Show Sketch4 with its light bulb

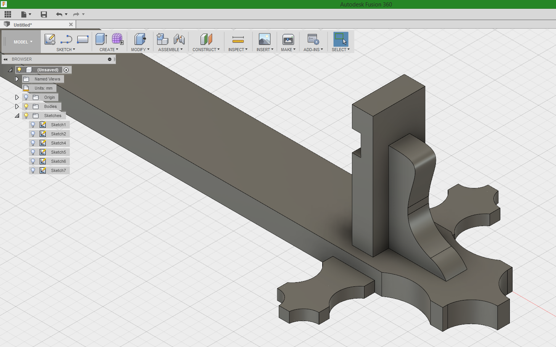[x=33, y=143]
